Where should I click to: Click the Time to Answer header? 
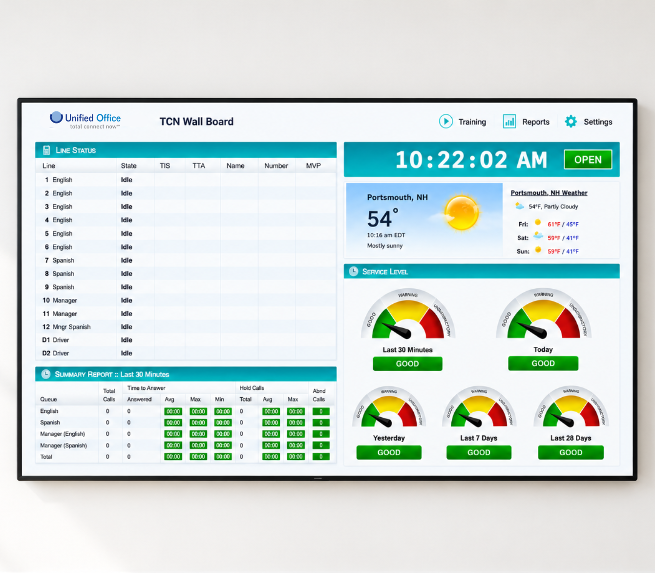pos(147,388)
